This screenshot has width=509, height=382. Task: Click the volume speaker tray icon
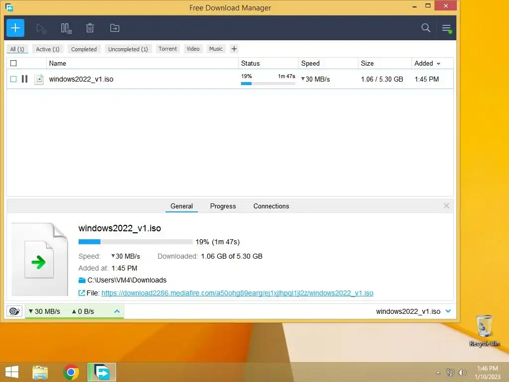pos(462,372)
